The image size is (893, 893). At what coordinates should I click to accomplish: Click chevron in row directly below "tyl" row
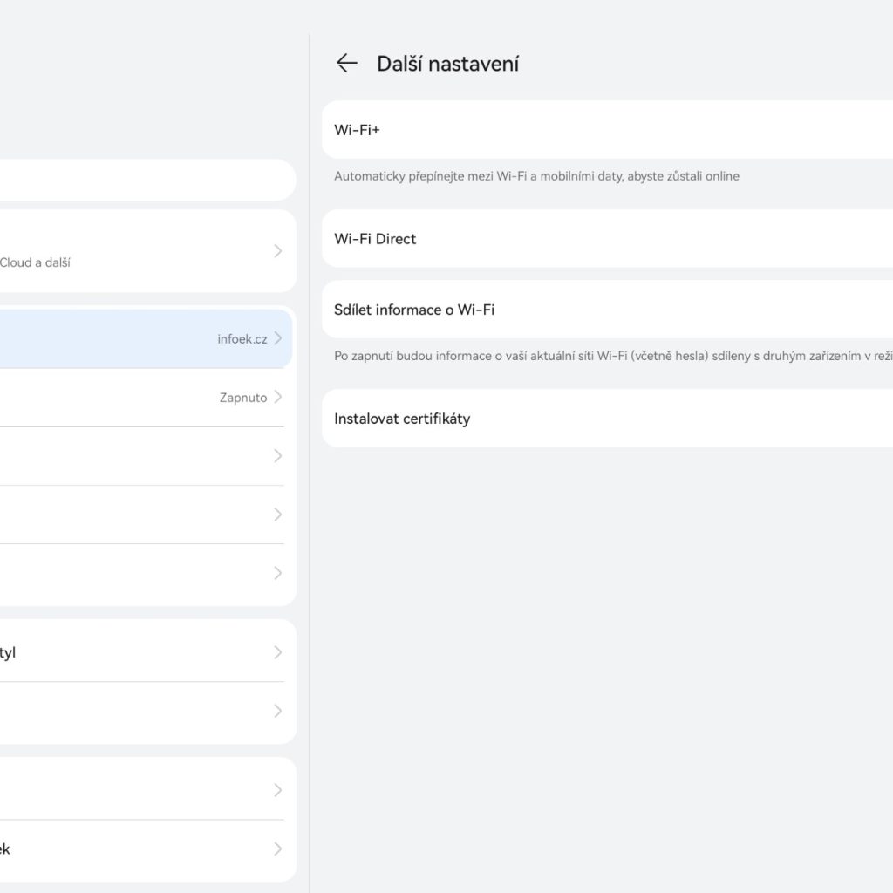[x=277, y=711]
